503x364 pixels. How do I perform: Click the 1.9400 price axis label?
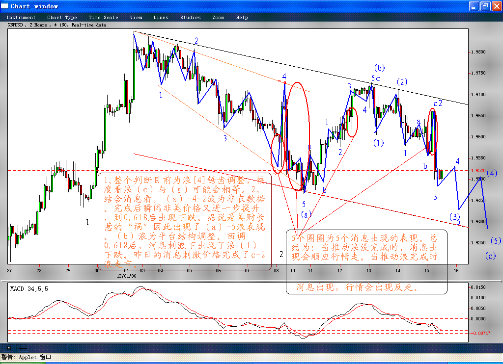[478, 222]
